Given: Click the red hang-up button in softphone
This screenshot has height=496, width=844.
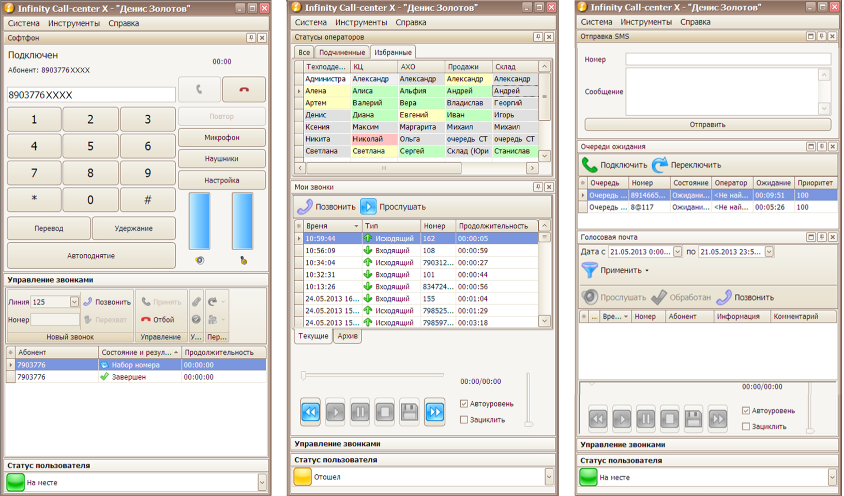Looking at the screenshot, I should coord(244,89).
